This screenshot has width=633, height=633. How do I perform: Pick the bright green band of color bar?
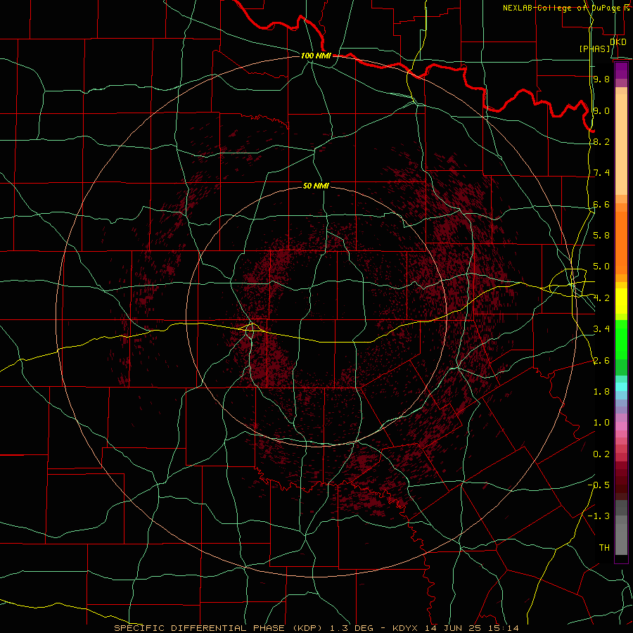(x=621, y=340)
